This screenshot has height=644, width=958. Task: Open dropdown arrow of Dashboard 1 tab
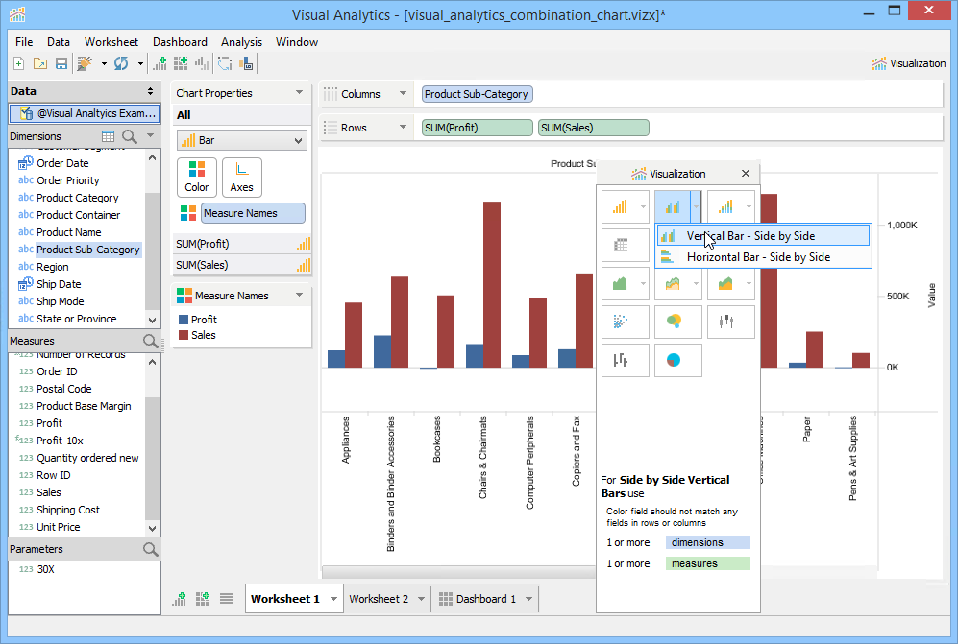[528, 599]
